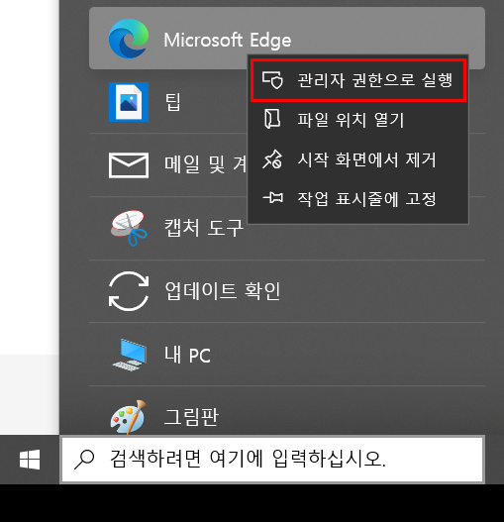This screenshot has width=504, height=522.
Task: Click the 업데이트 확인 label text
Action: (x=223, y=291)
